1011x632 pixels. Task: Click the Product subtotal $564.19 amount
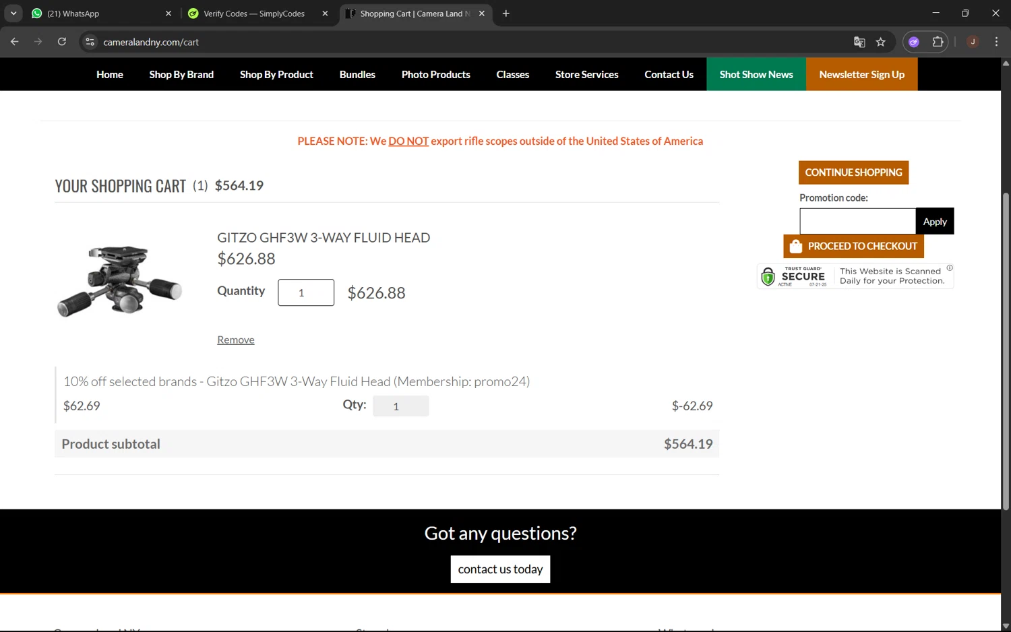tap(688, 444)
